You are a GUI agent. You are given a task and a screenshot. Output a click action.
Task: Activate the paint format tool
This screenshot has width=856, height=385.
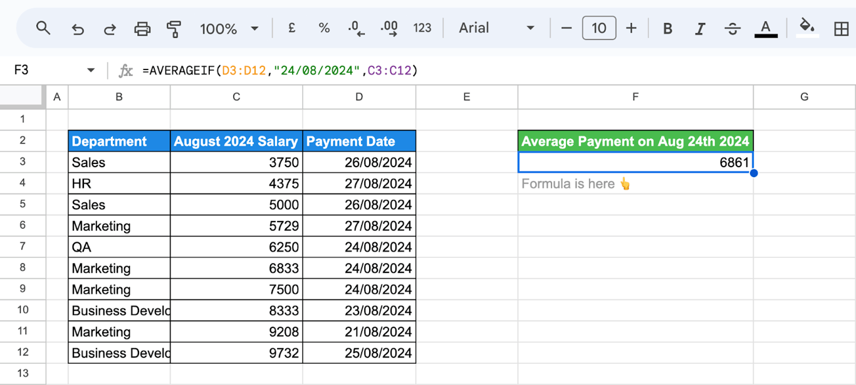tap(174, 28)
